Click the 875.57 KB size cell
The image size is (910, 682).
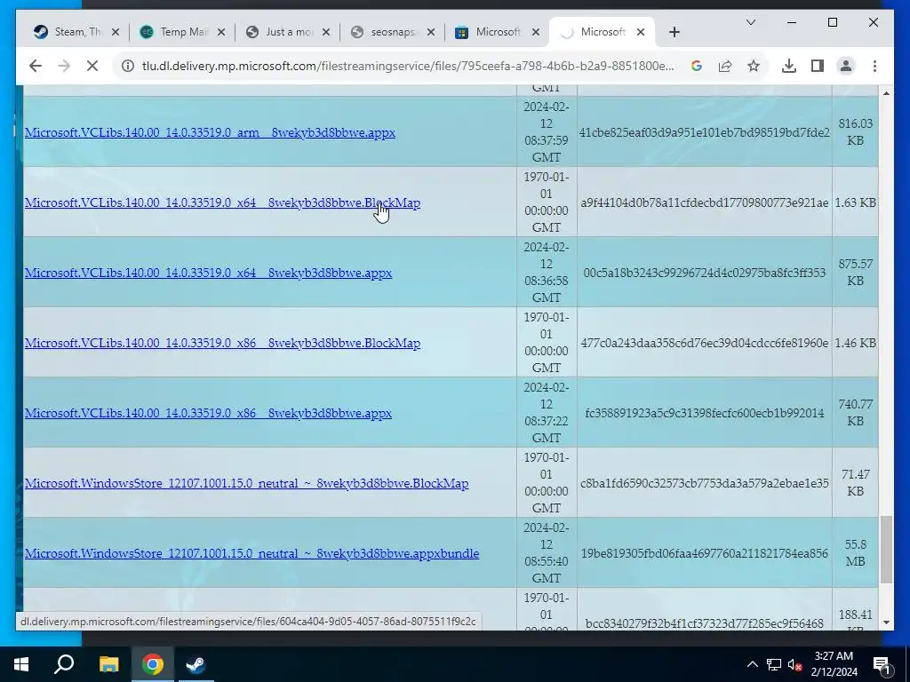pos(856,273)
